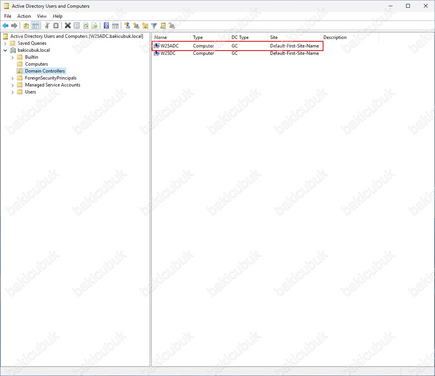Expand the Builtin container
Image resolution: width=435 pixels, height=376 pixels.
tap(12, 58)
